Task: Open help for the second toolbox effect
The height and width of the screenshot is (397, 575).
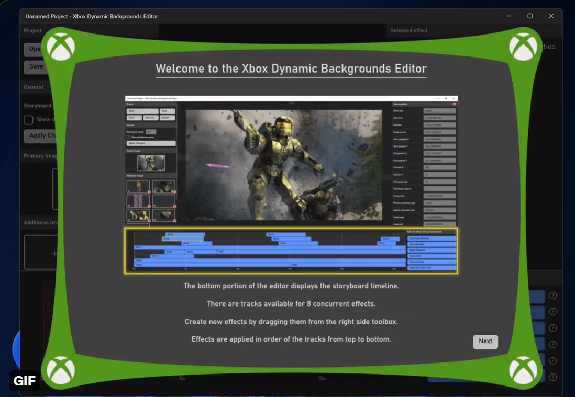Action: 552,312
